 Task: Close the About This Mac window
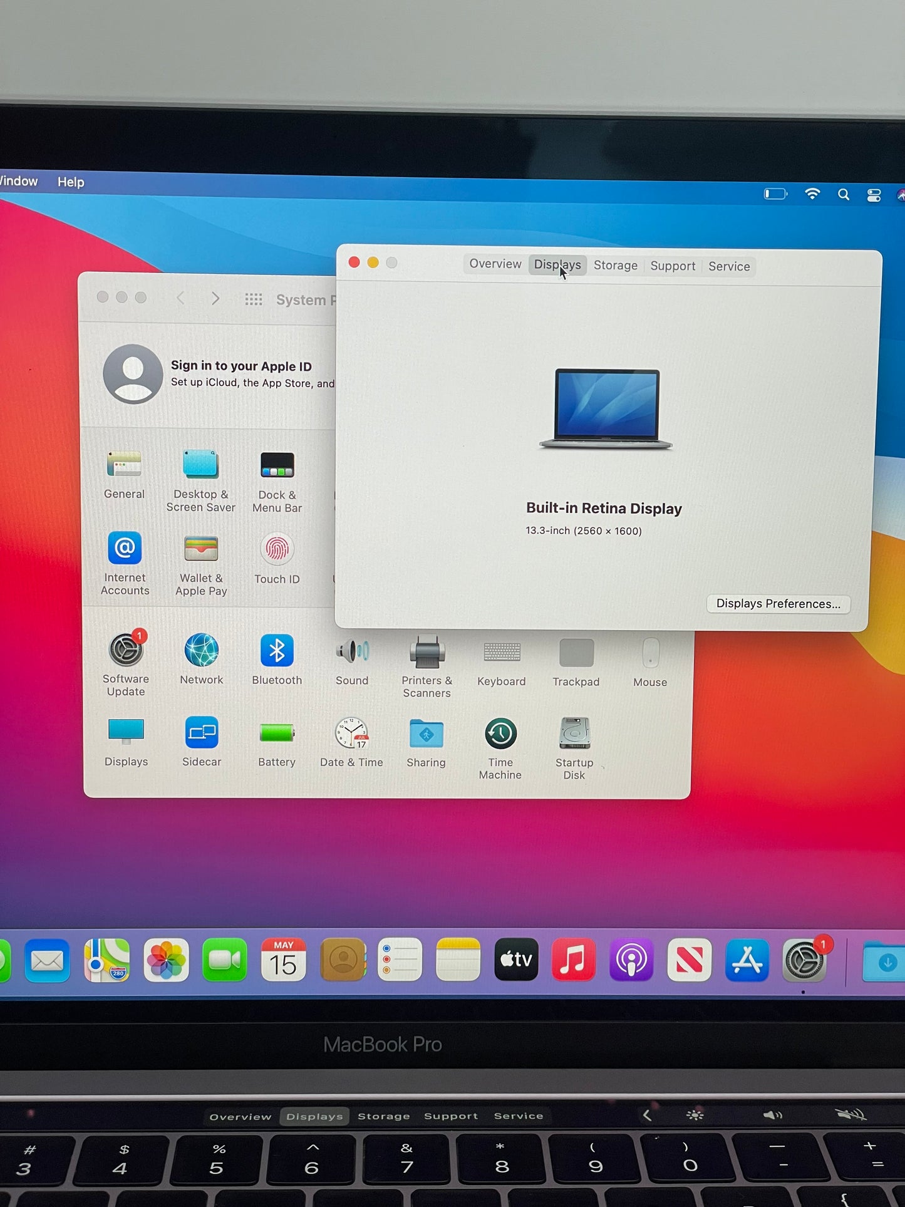(x=354, y=262)
